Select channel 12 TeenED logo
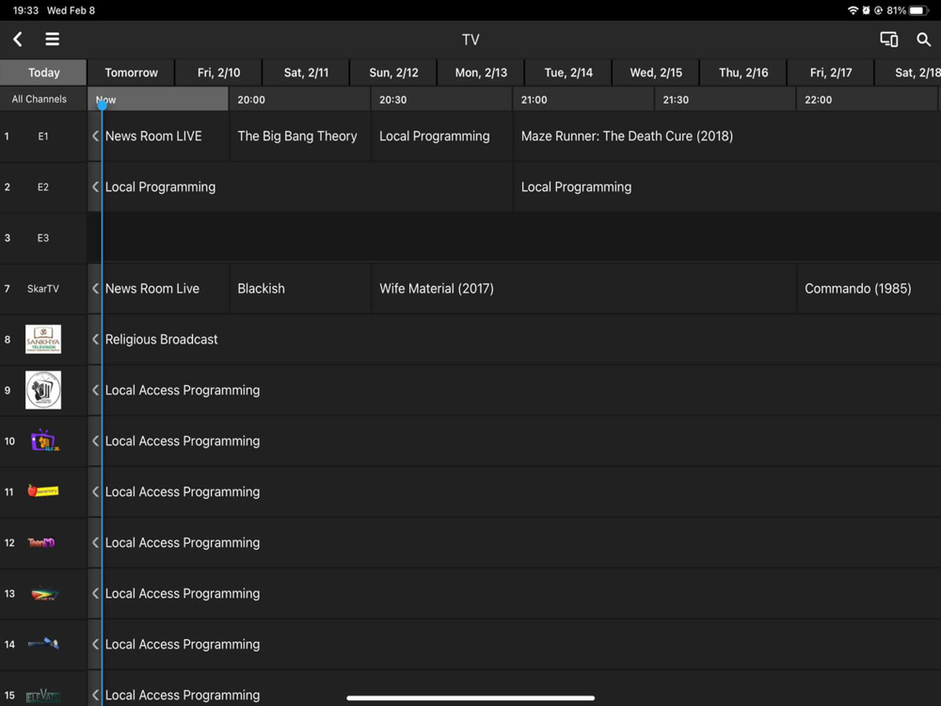 coord(41,543)
